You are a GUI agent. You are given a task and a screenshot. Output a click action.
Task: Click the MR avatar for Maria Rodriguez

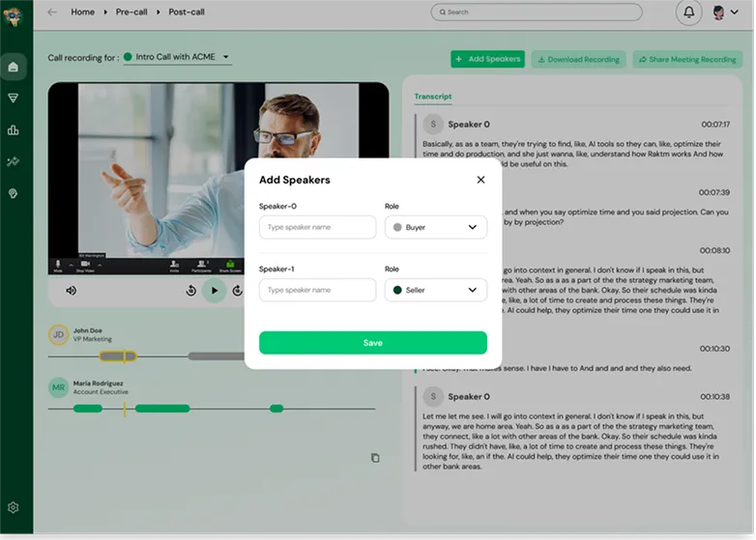58,387
